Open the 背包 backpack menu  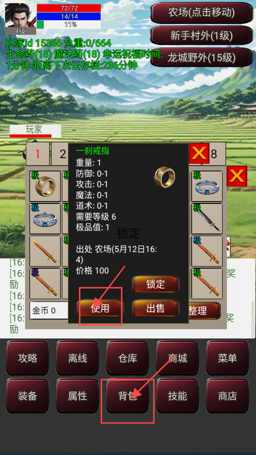128,396
